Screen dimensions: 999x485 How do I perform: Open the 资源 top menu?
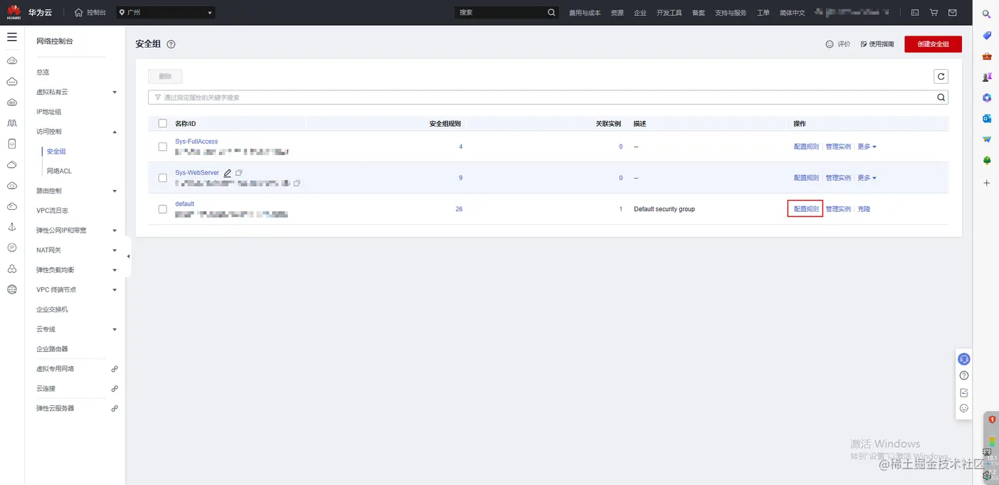click(x=617, y=13)
